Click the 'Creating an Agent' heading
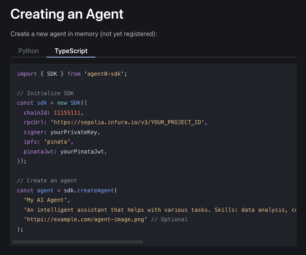The height and width of the screenshot is (255, 306). 67,14
